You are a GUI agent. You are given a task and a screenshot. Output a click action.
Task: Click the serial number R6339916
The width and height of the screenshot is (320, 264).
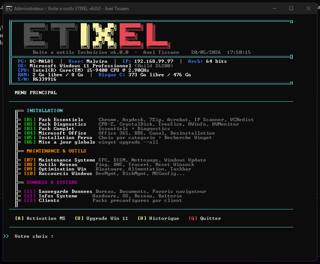44,79
